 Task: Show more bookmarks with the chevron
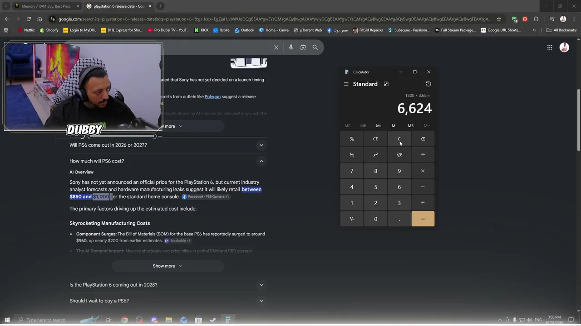click(534, 30)
